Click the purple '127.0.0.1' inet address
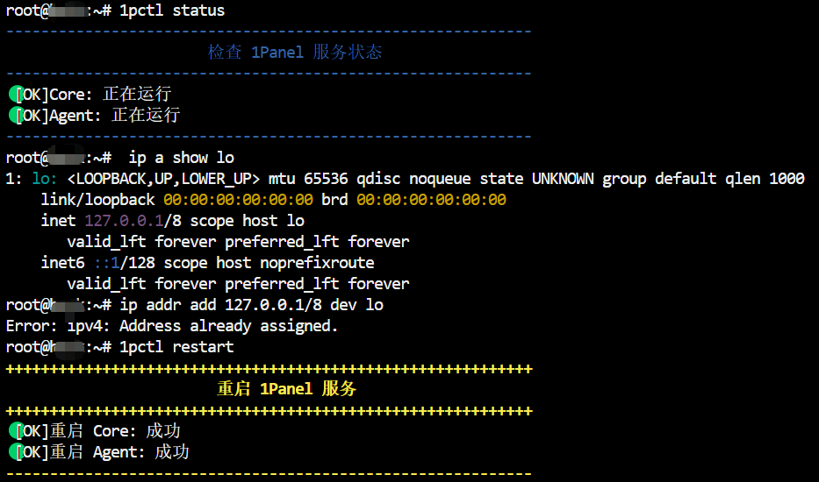The image size is (819, 482). [125, 221]
